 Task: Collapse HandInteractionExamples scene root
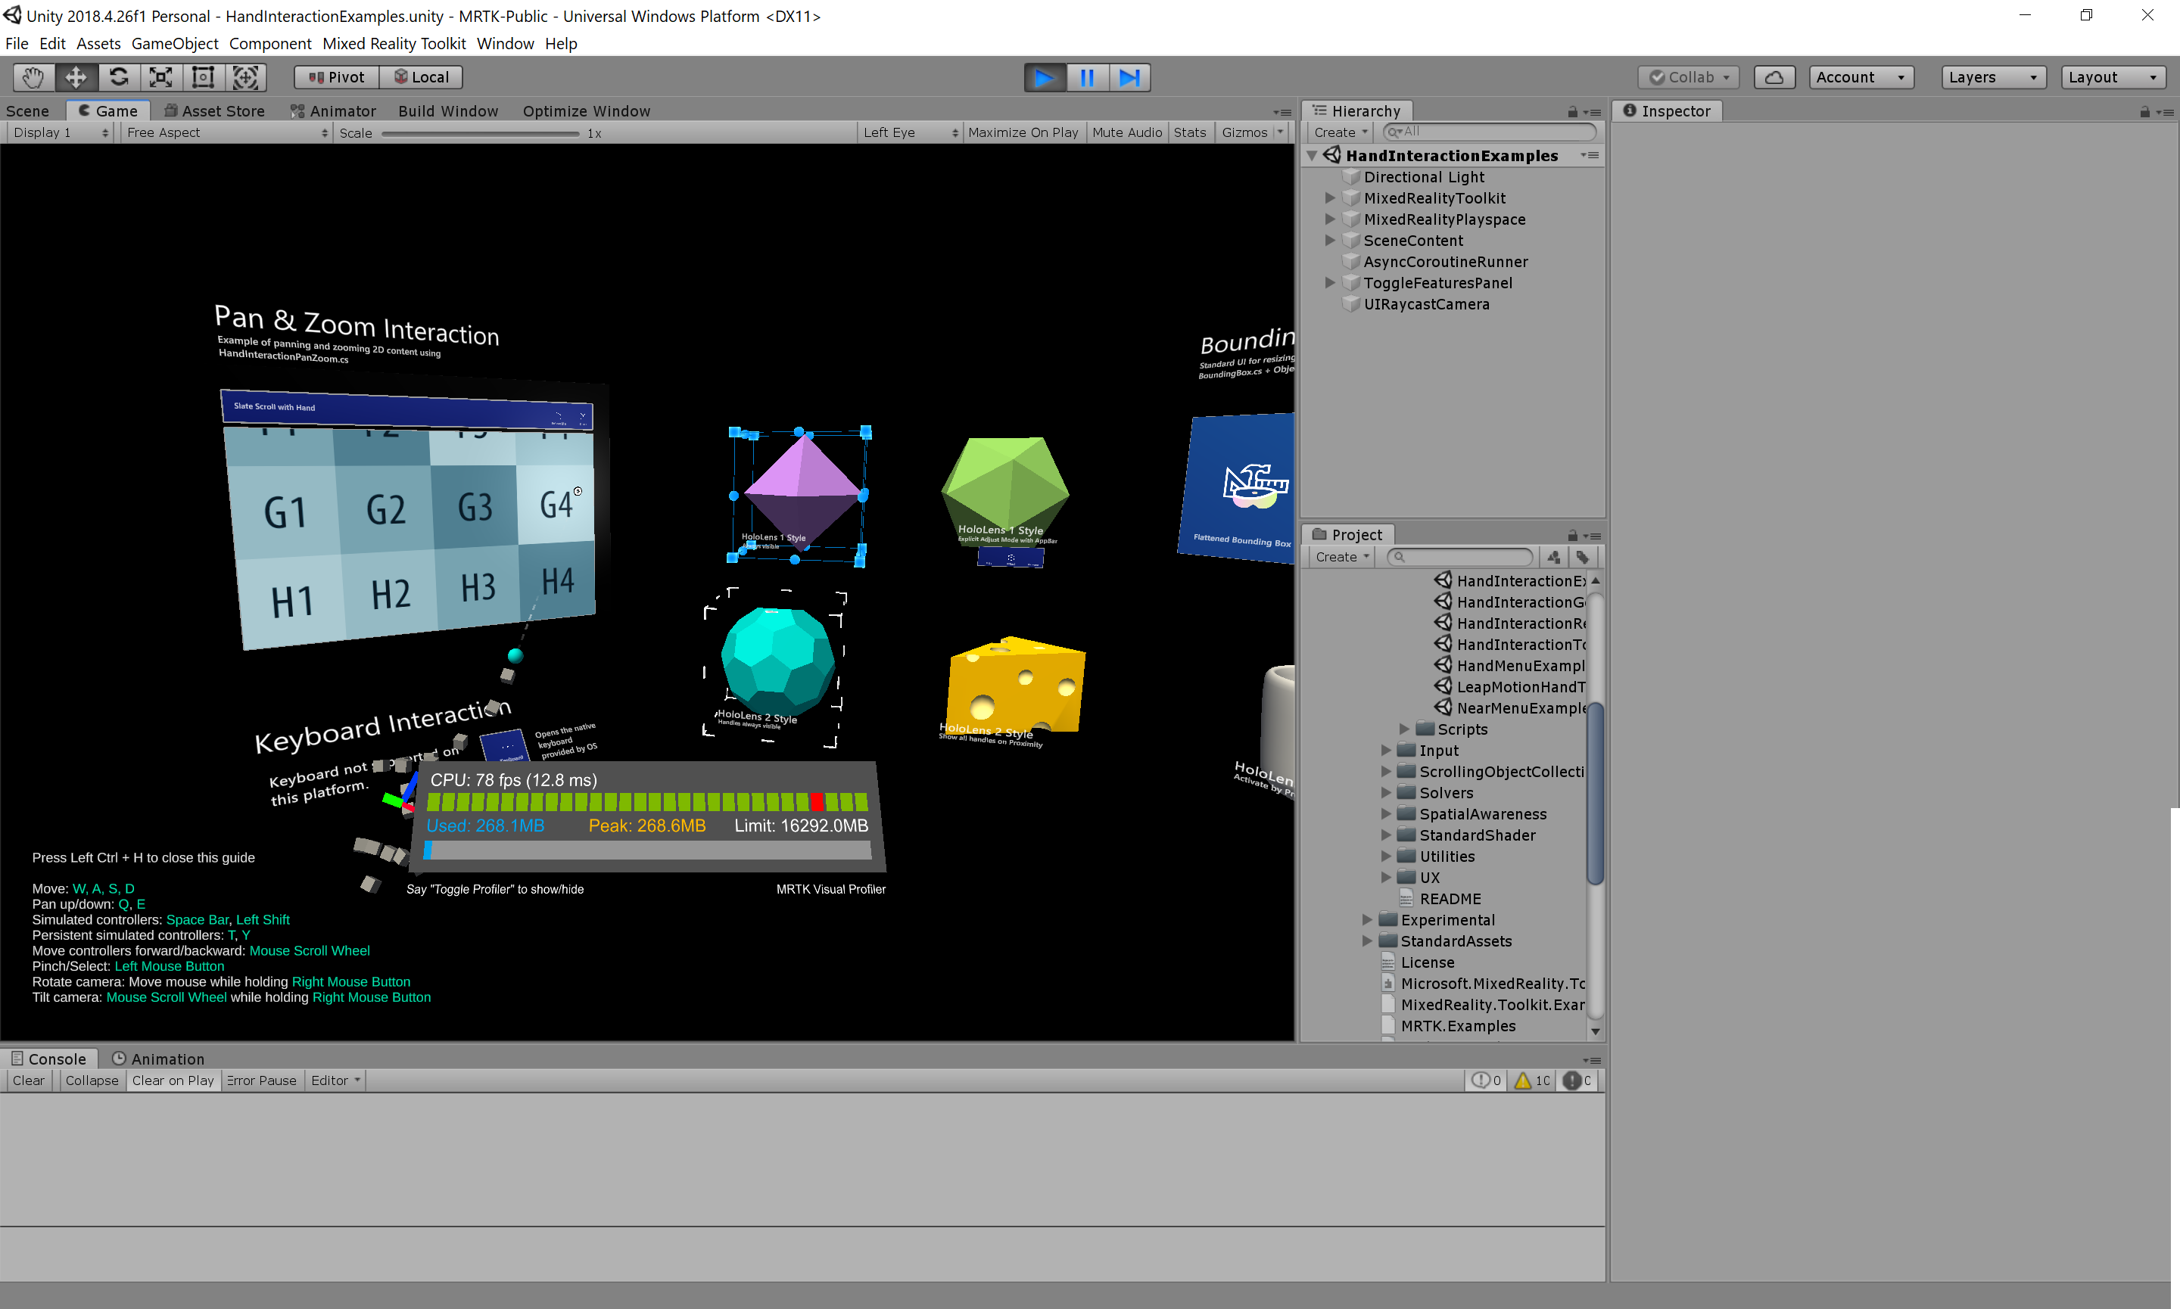coord(1312,155)
